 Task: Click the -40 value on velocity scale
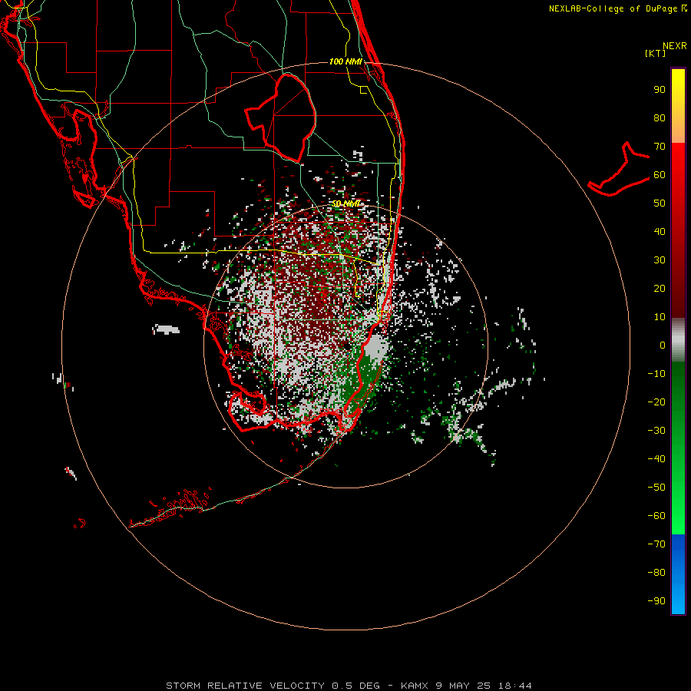656,459
